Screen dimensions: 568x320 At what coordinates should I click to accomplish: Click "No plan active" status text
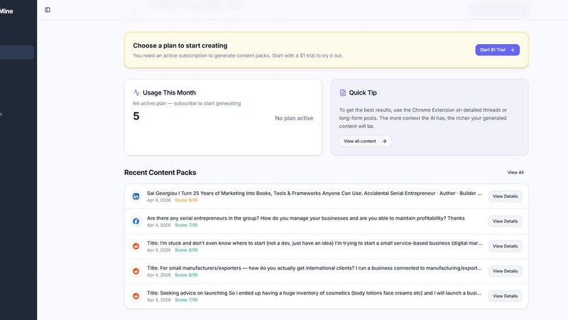[294, 118]
